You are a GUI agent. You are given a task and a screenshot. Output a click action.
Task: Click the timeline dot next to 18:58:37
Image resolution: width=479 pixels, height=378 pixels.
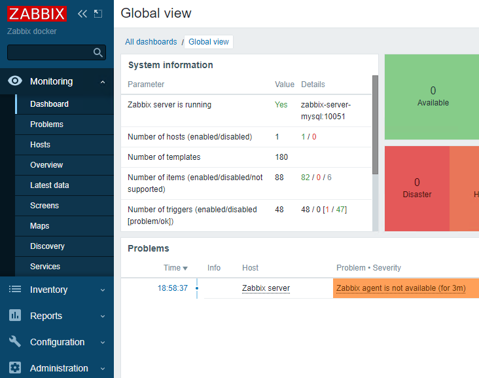point(197,288)
